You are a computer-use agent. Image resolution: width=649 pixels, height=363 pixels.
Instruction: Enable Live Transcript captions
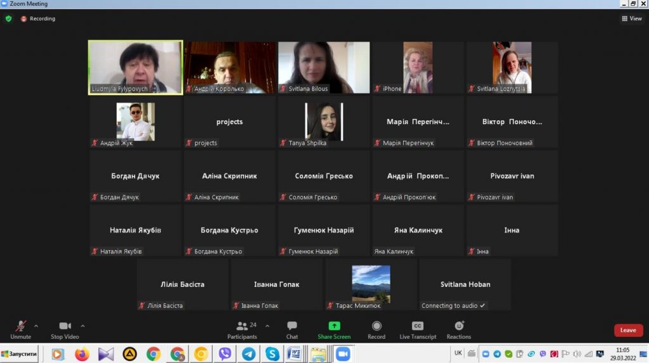(418, 329)
